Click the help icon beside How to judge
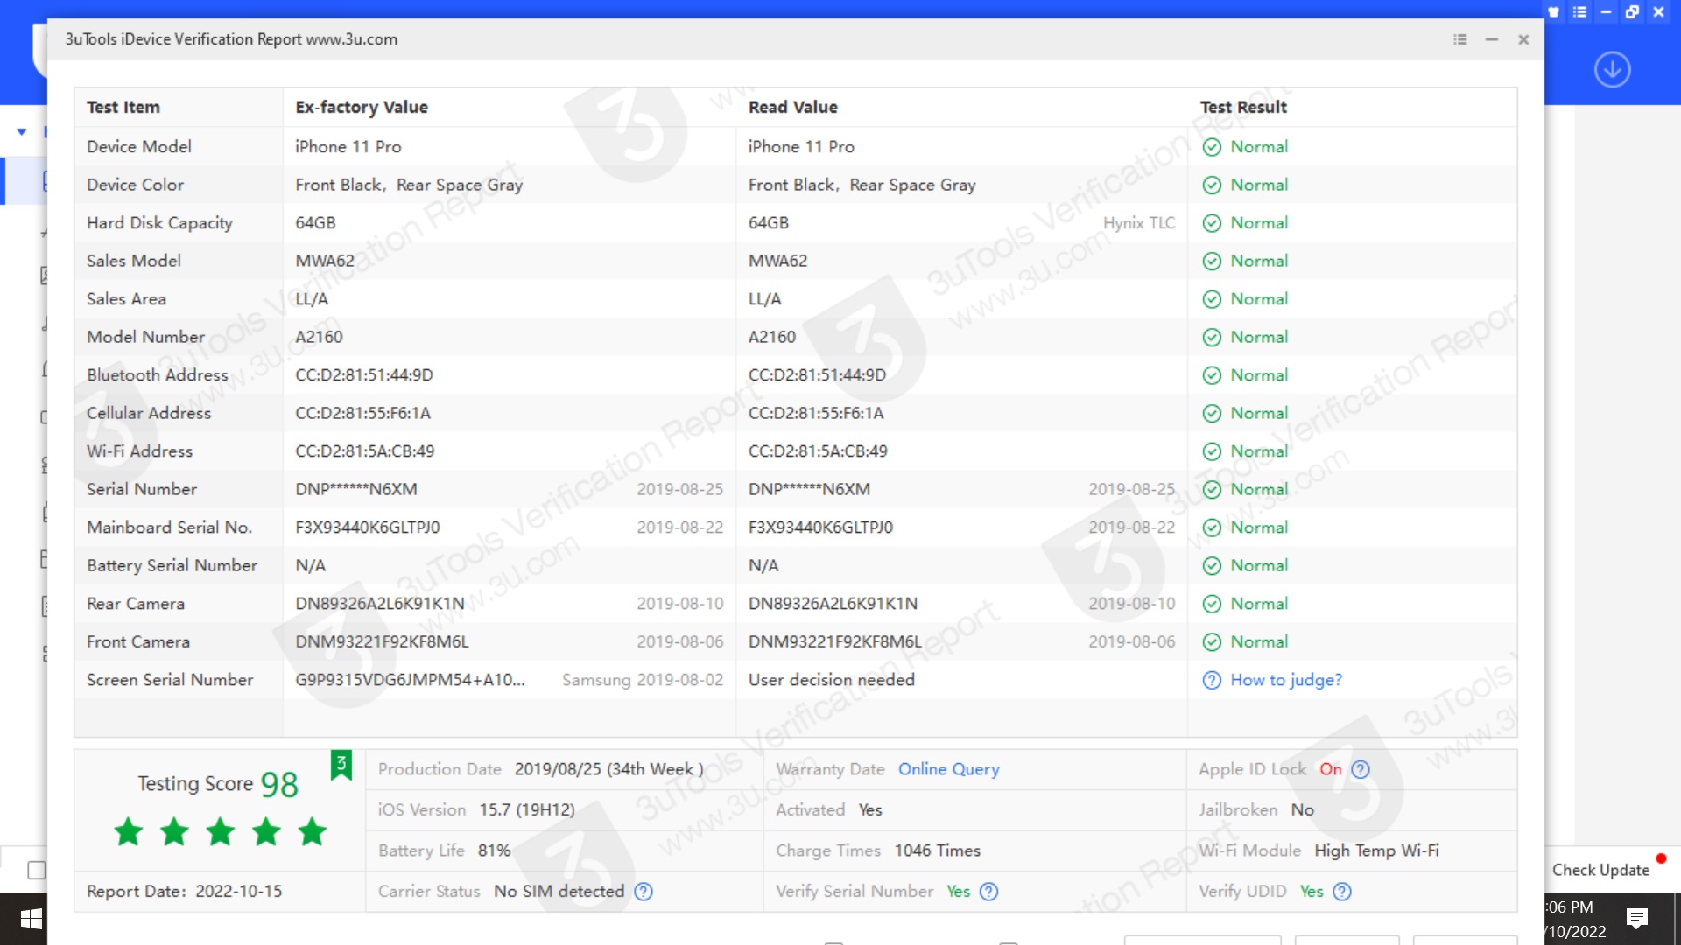 [1212, 680]
